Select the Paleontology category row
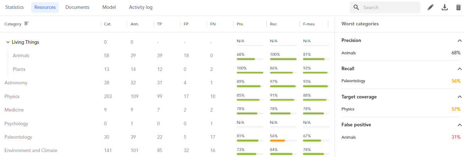Image resolution: width=464 pixels, height=157 pixels. (x=18, y=137)
